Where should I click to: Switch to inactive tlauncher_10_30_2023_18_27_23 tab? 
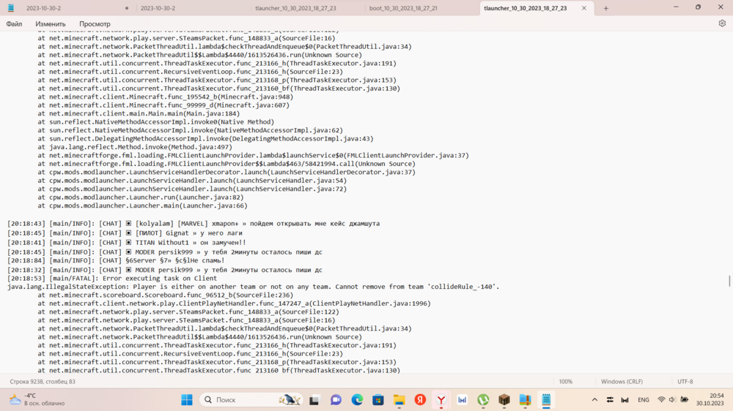[295, 8]
